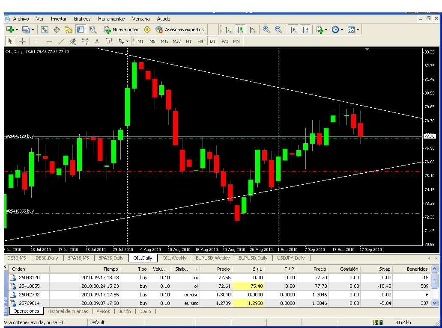This screenshot has width=442, height=328.
Task: Open the Gráficos menu
Action: pos(82,19)
